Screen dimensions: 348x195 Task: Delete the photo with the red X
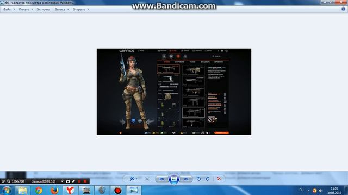(x=219, y=179)
